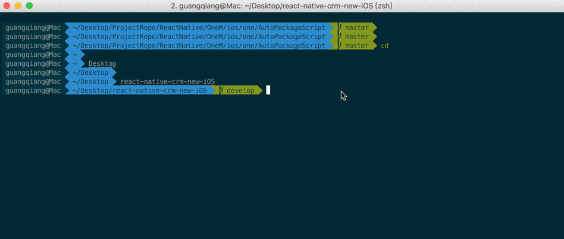Click the ~/Desktop/react-native-crm-new-iOS path segment
Screen dimensions: 564x239
pos(140,90)
